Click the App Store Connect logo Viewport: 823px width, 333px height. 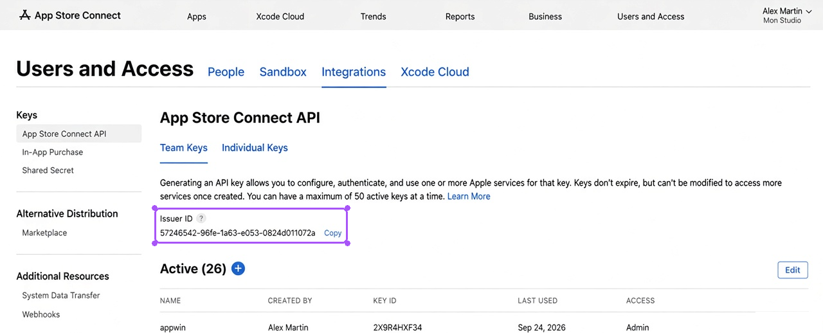point(70,15)
